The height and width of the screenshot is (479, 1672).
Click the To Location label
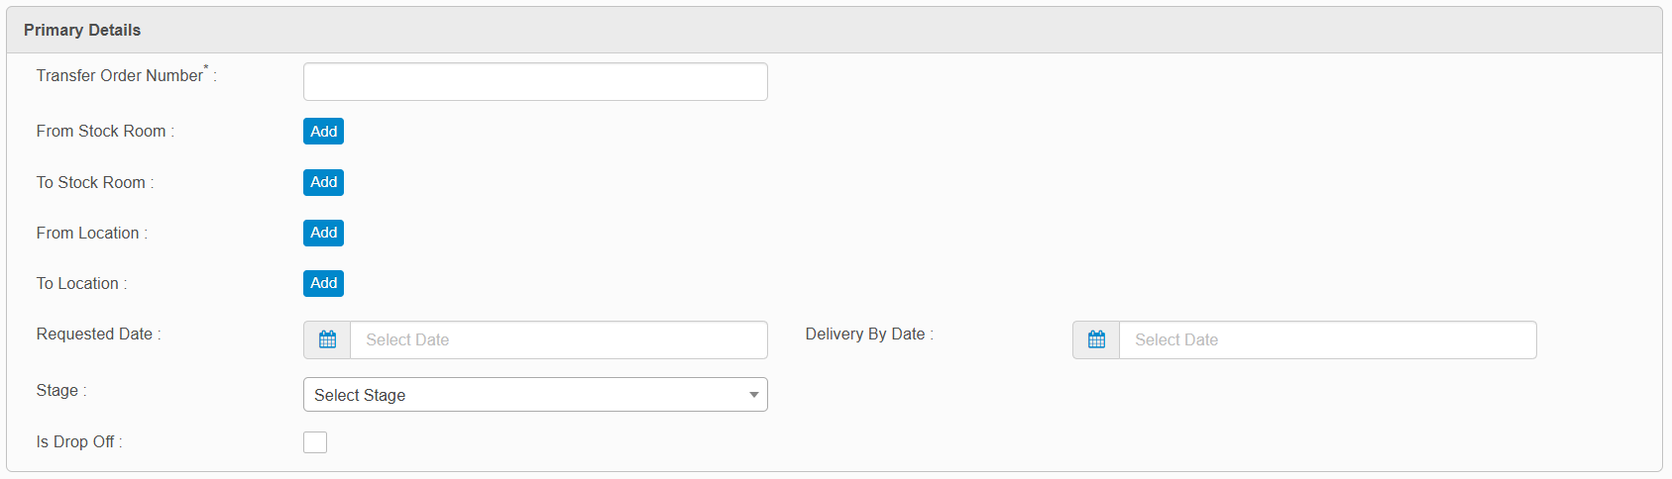pyautogui.click(x=77, y=284)
